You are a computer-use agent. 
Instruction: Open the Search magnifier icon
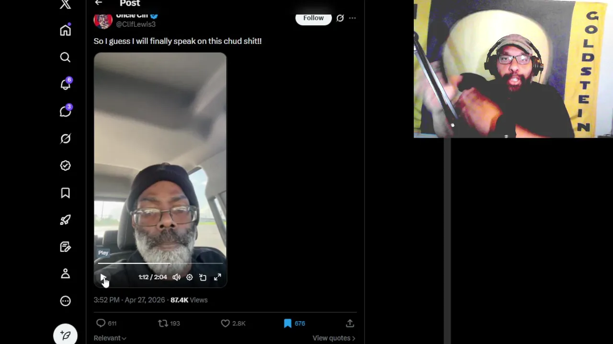click(66, 57)
